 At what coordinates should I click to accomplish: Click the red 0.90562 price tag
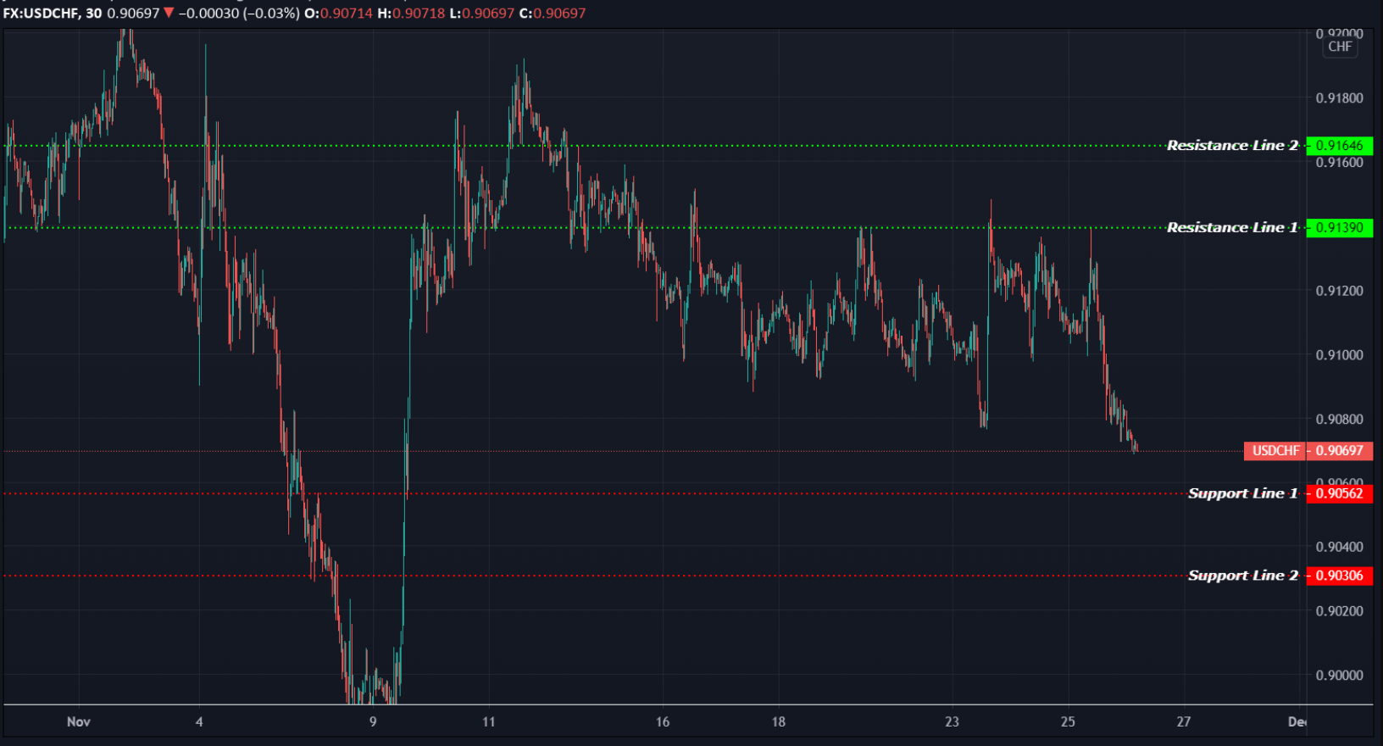(x=1339, y=493)
